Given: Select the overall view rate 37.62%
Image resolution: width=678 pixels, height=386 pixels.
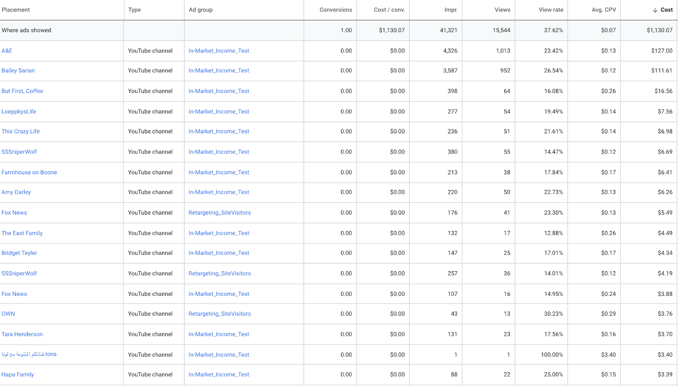Looking at the screenshot, I should [x=553, y=30].
